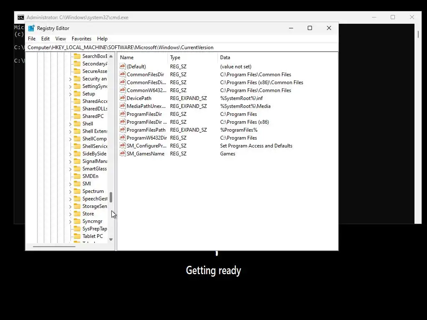Click the cmd window vertical scrollbar
This screenshot has height=320, width=427.
click(418, 34)
